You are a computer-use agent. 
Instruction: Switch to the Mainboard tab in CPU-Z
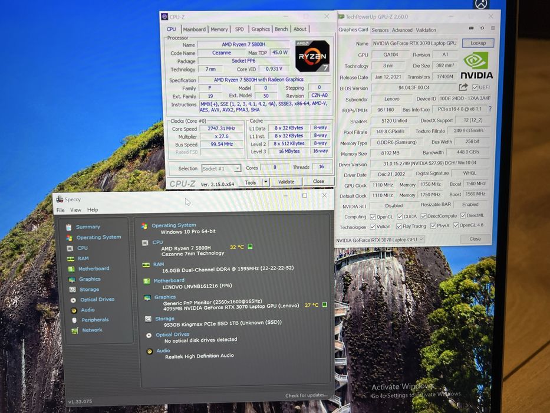tap(195, 29)
